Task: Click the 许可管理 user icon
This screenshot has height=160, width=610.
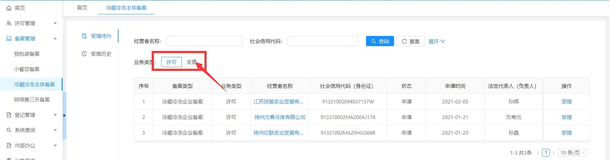Action: [9, 23]
